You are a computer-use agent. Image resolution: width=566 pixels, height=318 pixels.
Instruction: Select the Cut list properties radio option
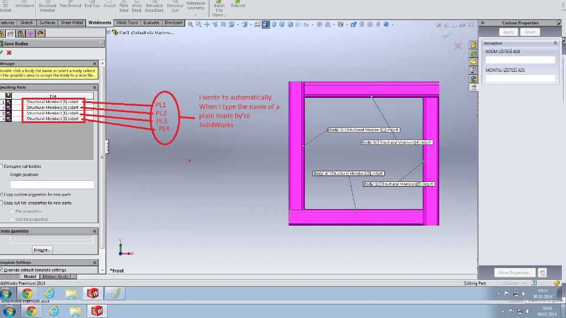(x=12, y=219)
